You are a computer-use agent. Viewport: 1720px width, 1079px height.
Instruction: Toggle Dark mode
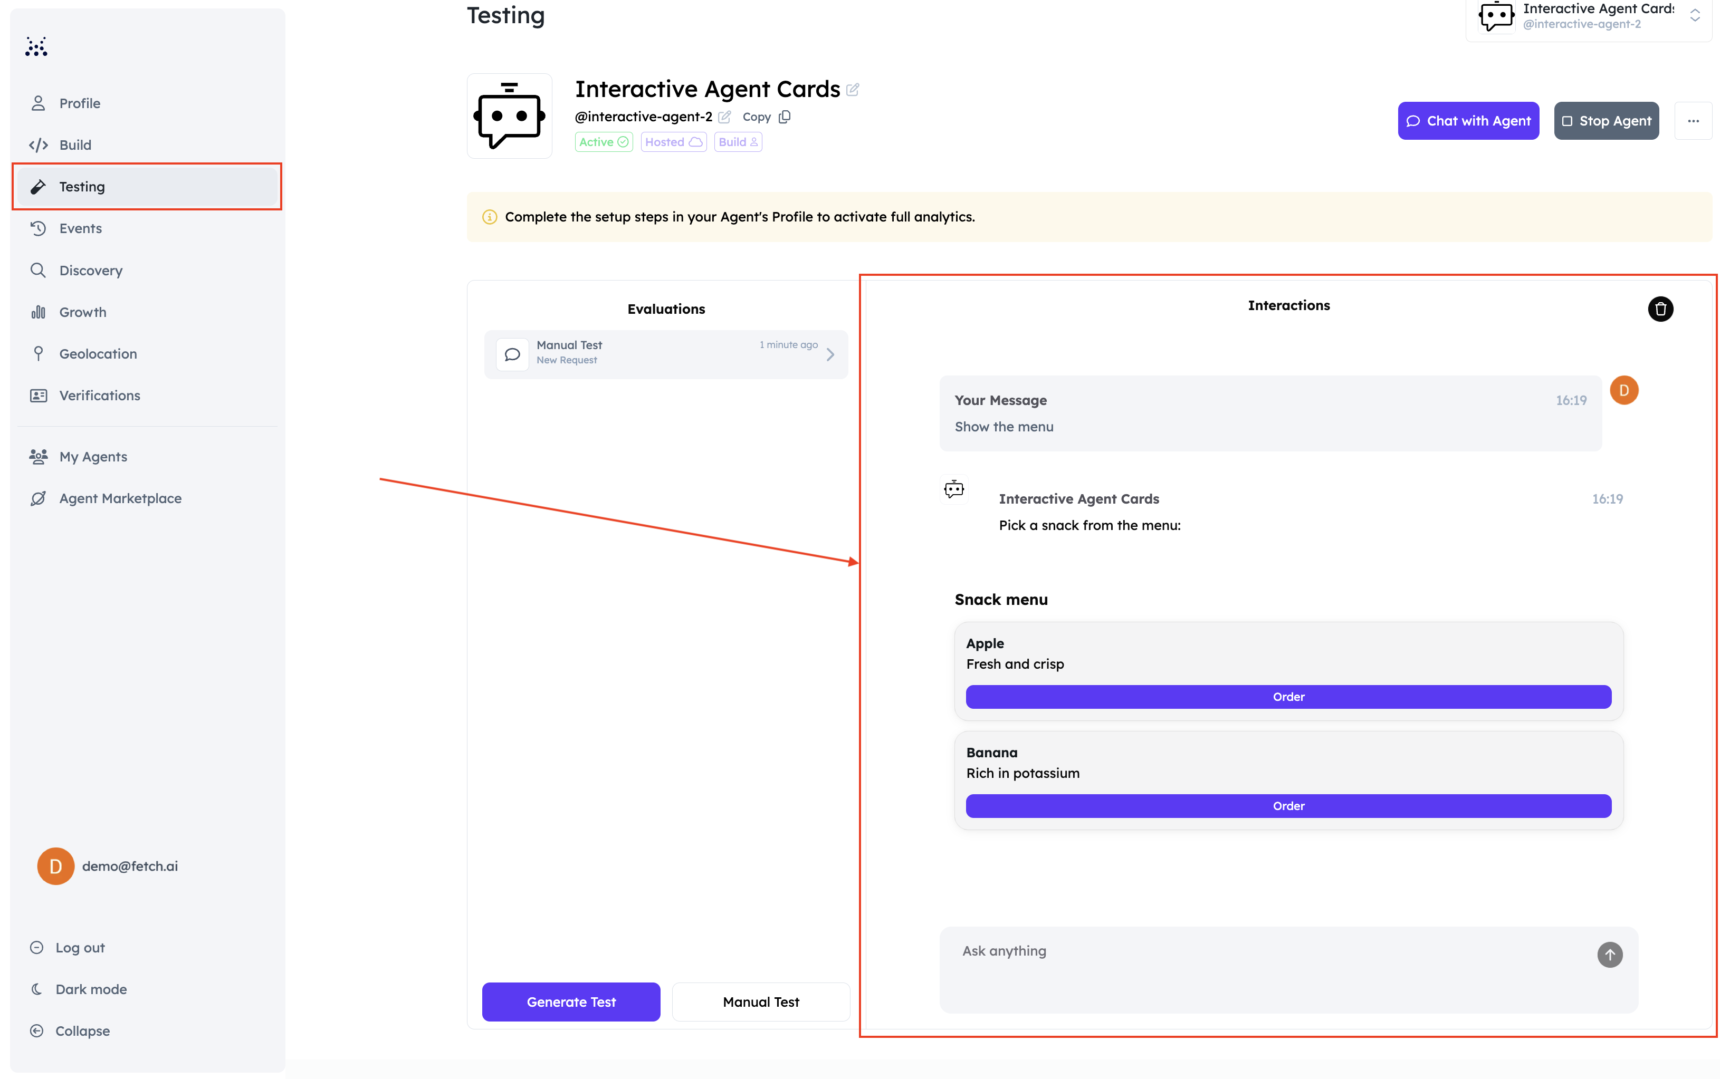[79, 989]
